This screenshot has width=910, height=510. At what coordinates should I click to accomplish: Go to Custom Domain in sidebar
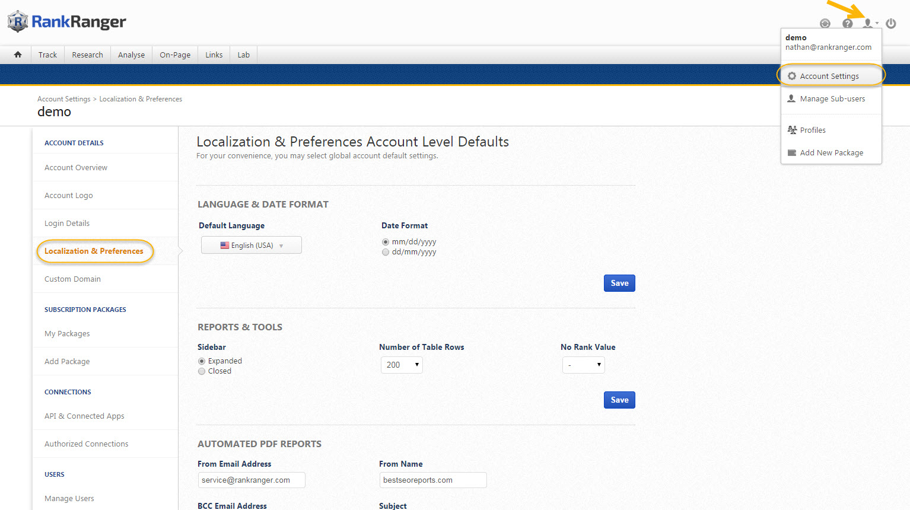tap(72, 279)
